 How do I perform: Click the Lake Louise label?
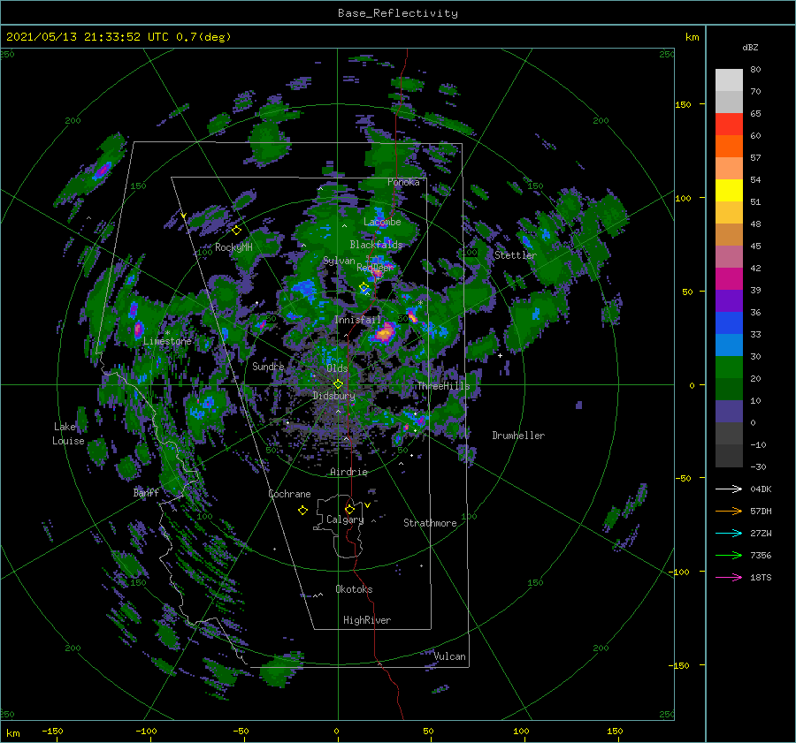coord(68,434)
